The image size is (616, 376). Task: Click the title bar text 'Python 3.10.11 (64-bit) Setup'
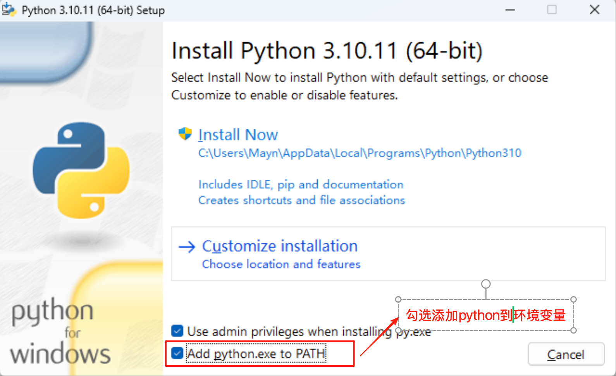point(94,10)
